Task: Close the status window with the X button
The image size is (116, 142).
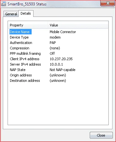Action: click(x=107, y=3)
